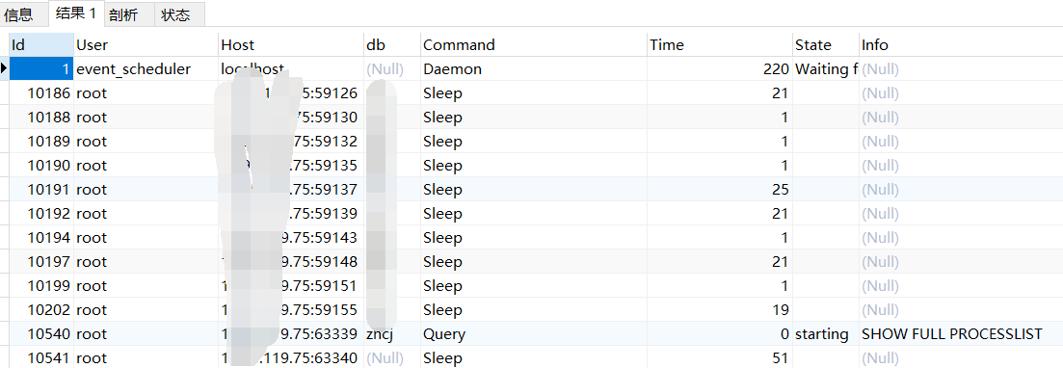
Task: Click the Sleep command in row 10186
Action: [x=534, y=92]
